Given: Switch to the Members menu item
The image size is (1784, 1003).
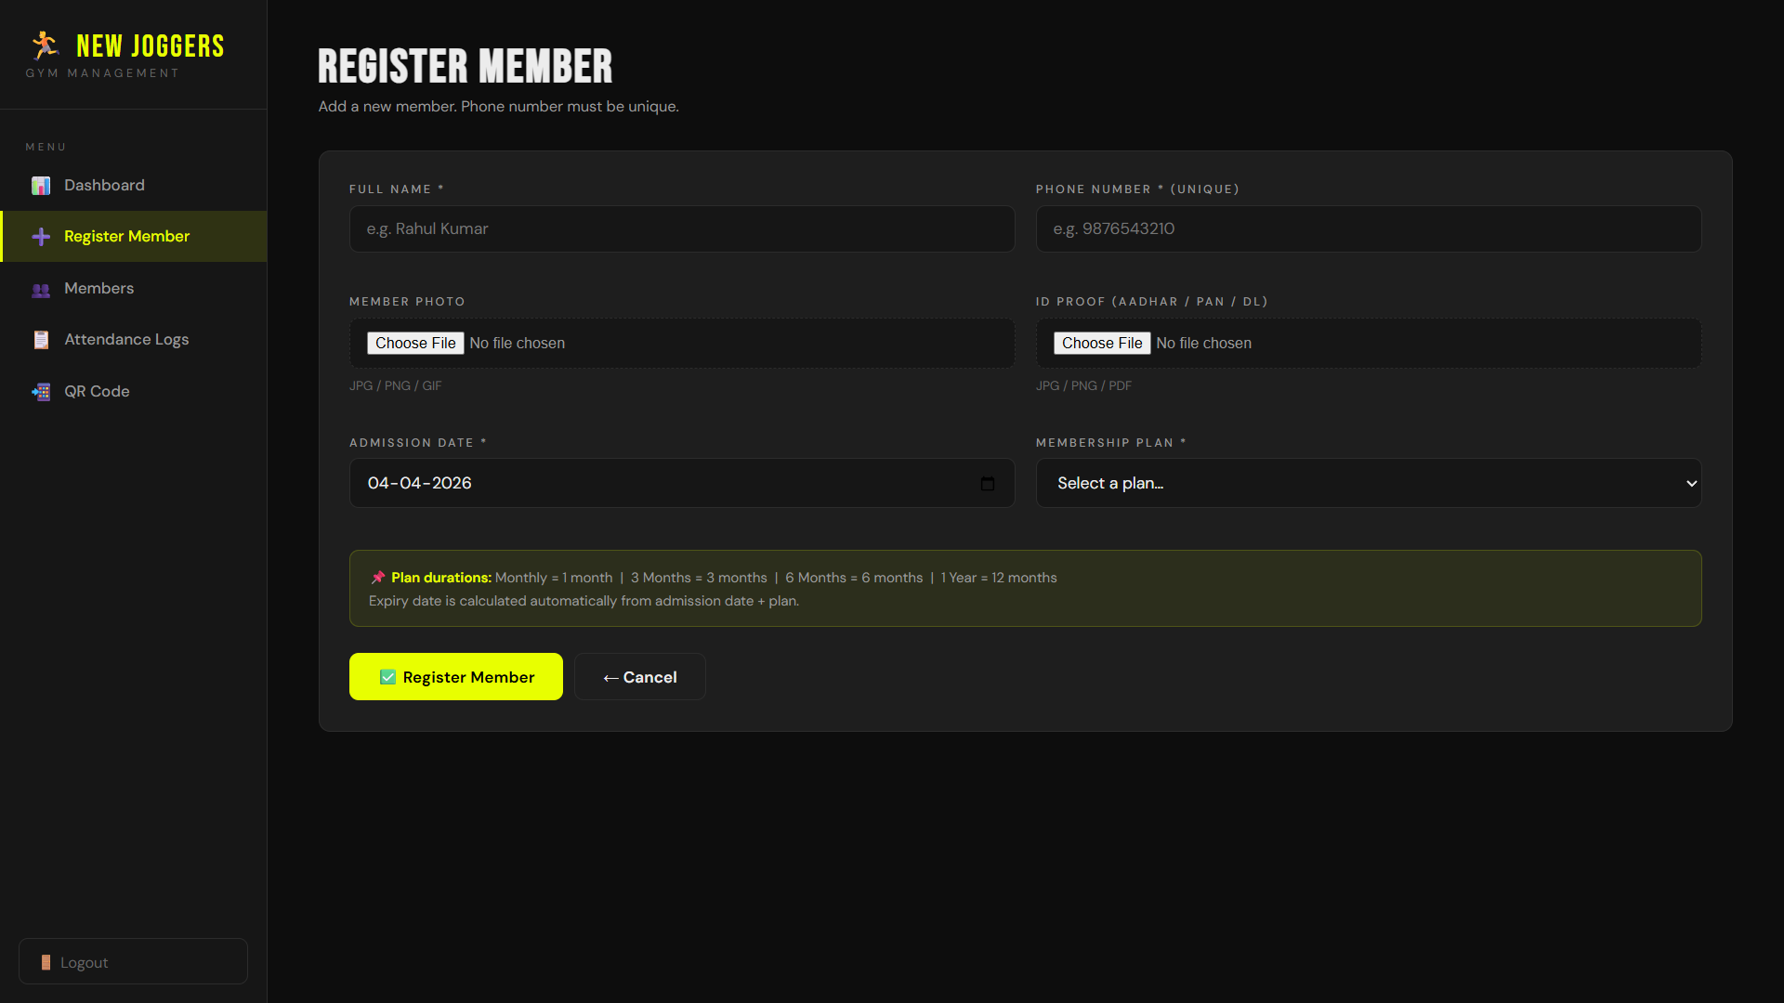Looking at the screenshot, I should click(98, 289).
